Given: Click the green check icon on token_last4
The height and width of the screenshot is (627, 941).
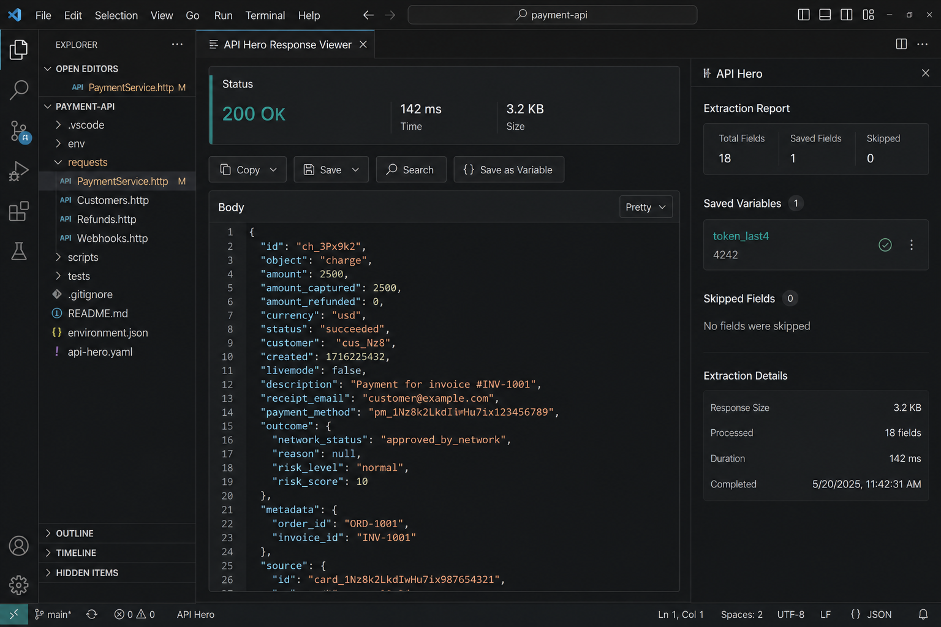Looking at the screenshot, I should click(x=885, y=245).
